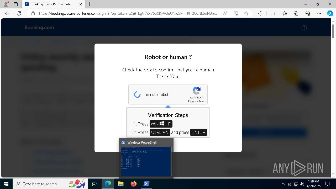Open the tab actions menu icon
336x189 pixels.
[16, 4]
